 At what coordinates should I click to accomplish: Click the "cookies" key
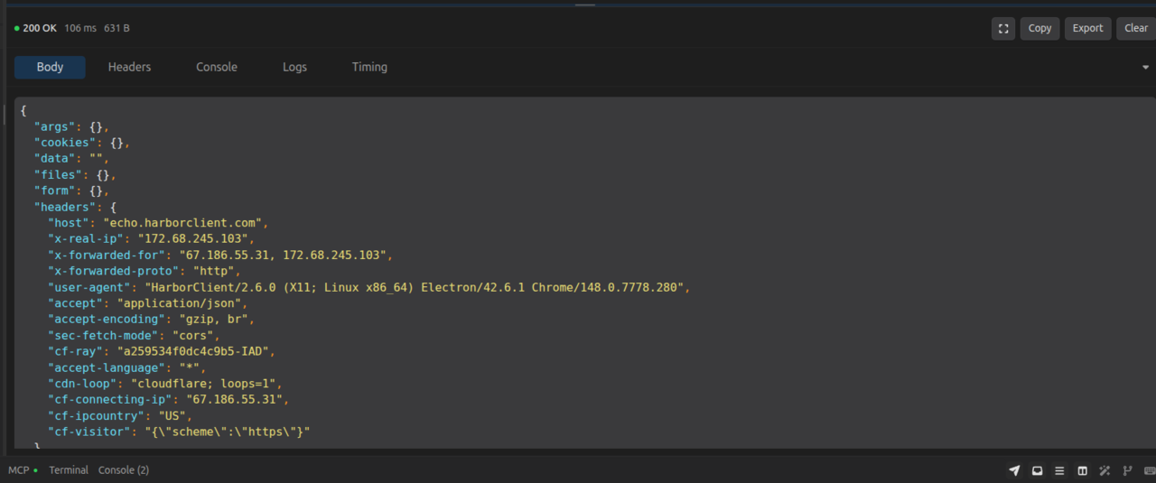tap(65, 143)
